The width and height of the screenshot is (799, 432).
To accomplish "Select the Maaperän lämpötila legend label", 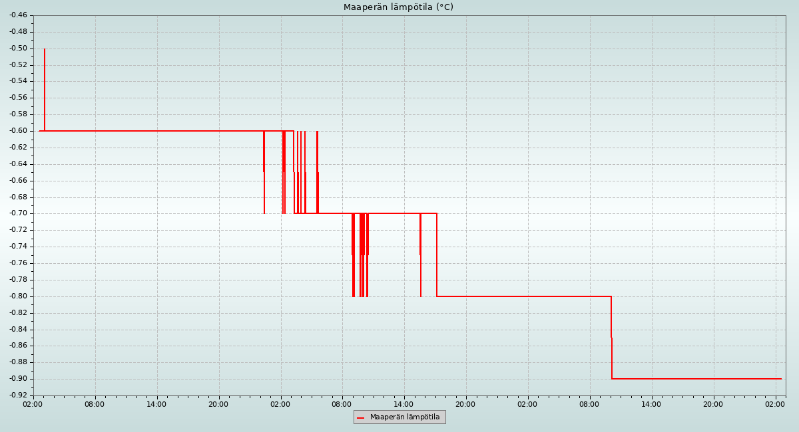I will coord(405,417).
